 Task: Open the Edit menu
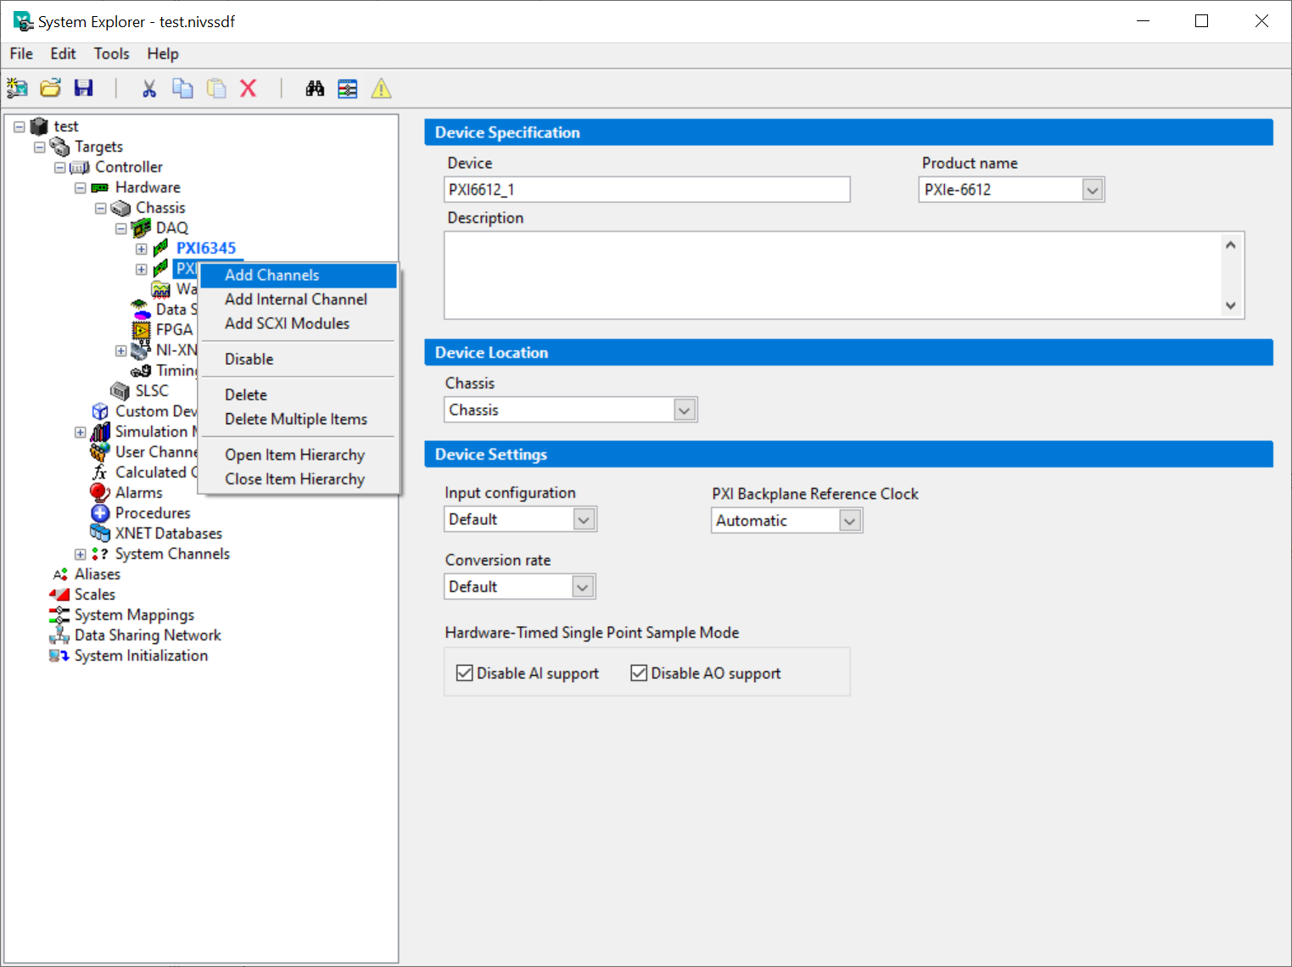pos(63,54)
